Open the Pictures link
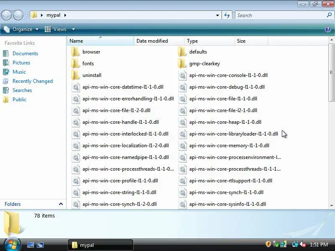 21,62
